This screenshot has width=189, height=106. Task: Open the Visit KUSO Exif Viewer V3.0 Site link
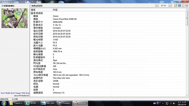(15, 93)
